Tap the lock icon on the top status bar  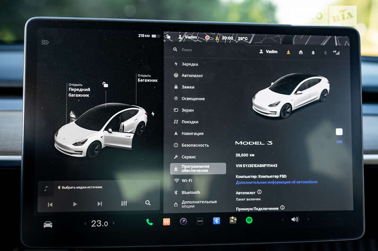(x=168, y=37)
